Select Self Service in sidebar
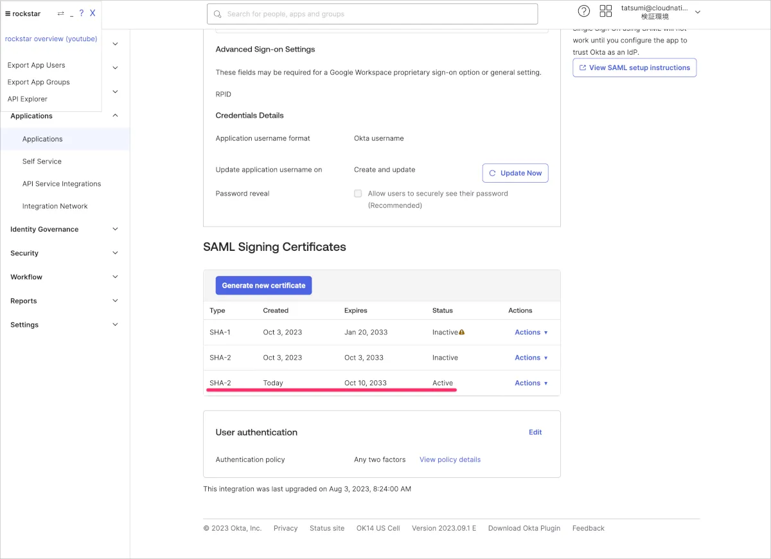The height and width of the screenshot is (559, 771). 42,161
